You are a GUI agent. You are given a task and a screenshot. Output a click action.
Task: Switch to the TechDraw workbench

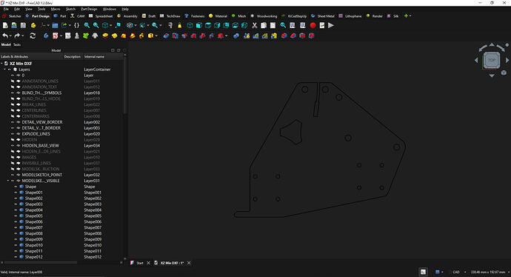tap(170, 16)
